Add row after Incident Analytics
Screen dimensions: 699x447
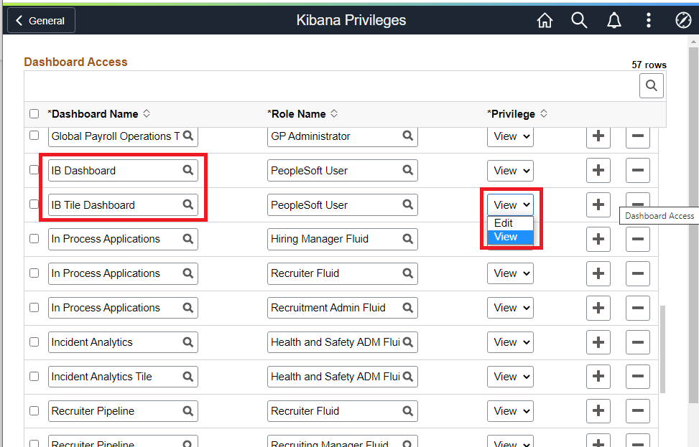(x=598, y=342)
